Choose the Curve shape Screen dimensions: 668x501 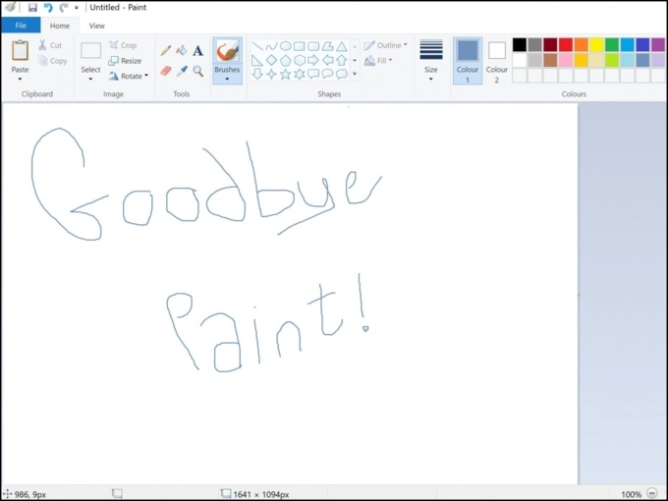click(x=271, y=46)
